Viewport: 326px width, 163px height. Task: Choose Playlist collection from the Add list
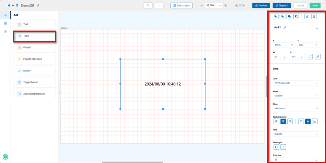pos(34,59)
